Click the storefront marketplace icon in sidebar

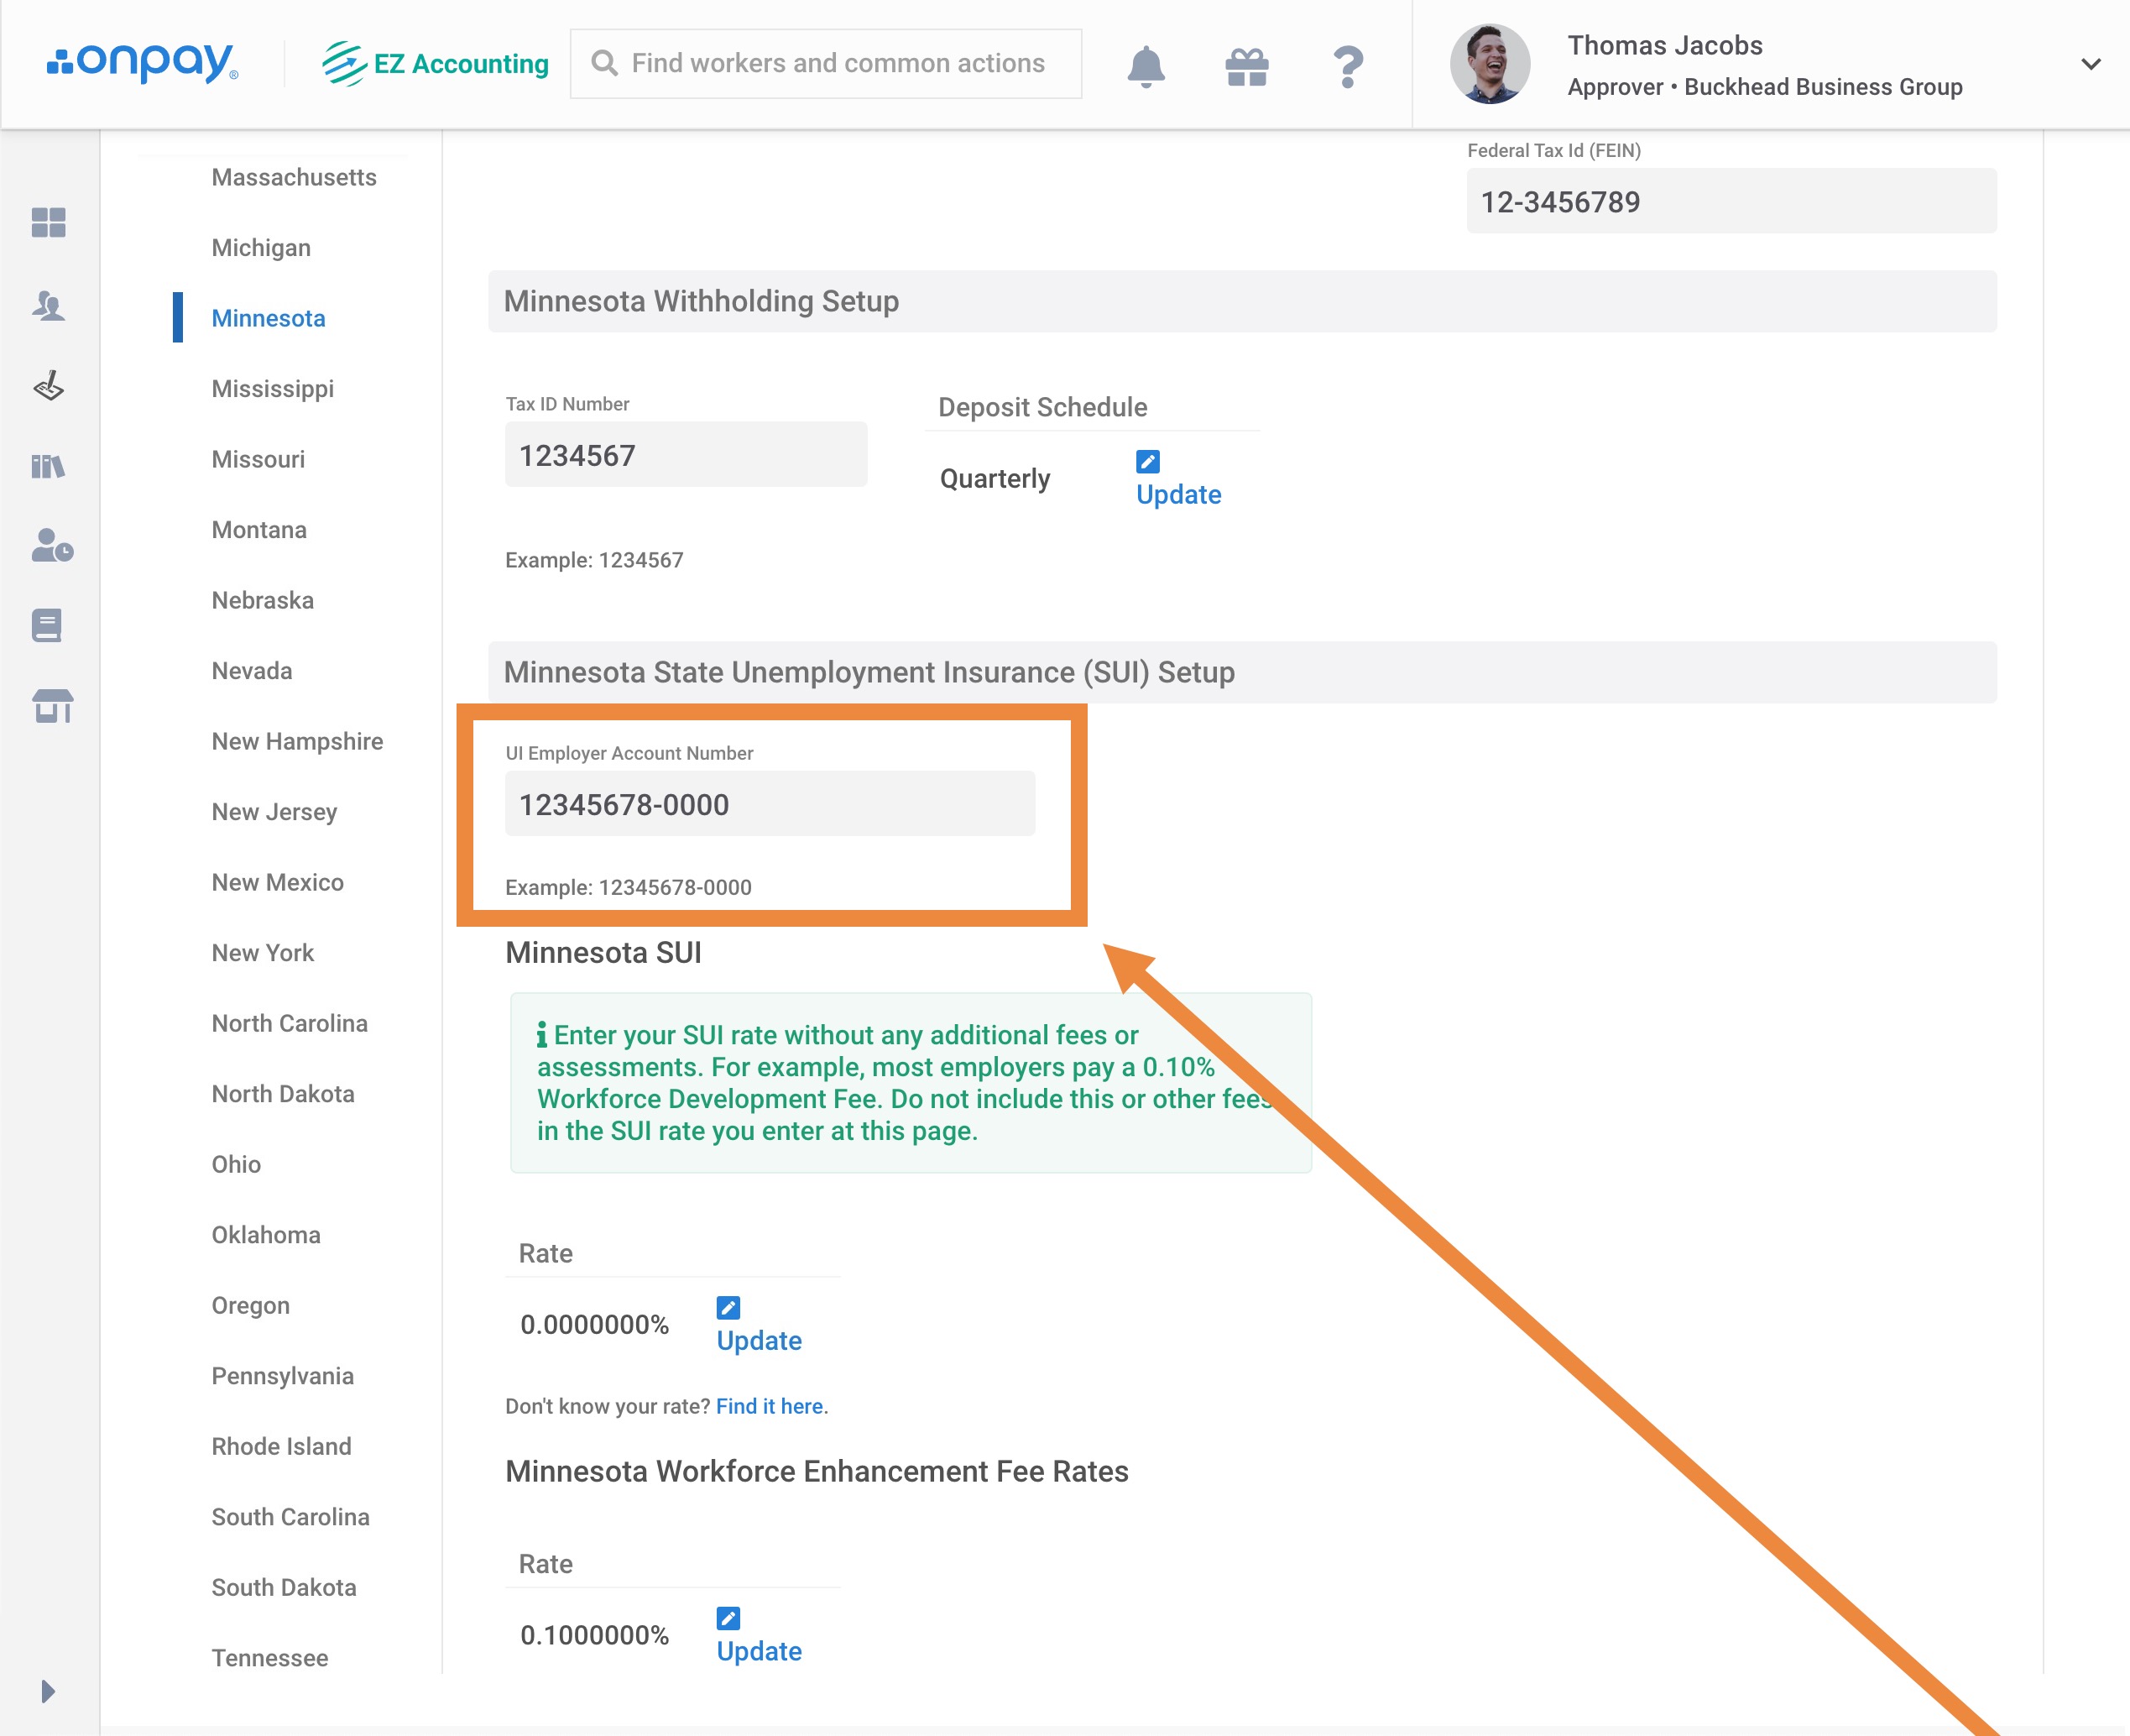(52, 706)
